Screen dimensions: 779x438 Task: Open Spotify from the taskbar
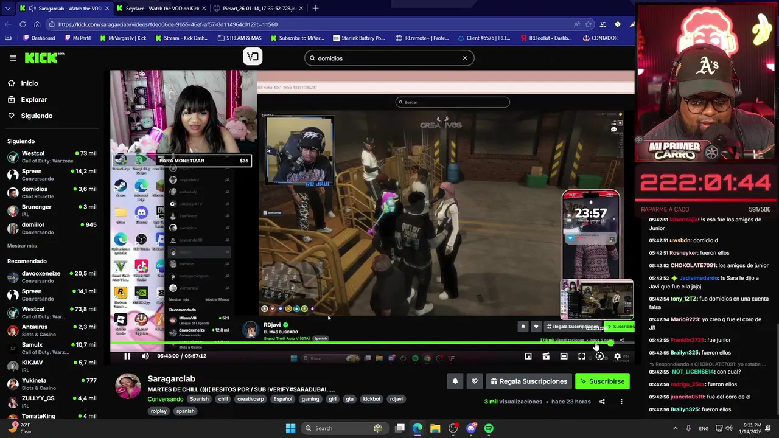pos(489,428)
